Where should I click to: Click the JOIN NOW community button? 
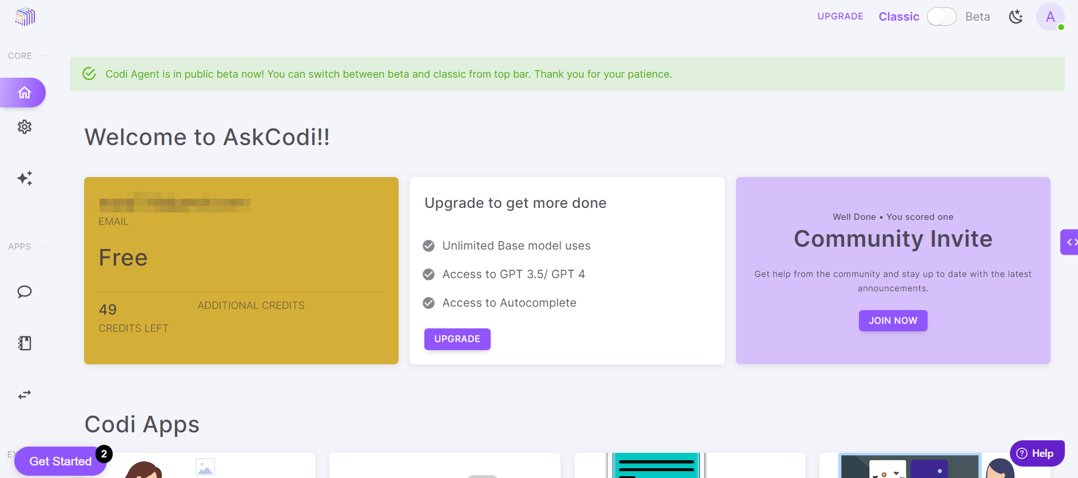893,320
